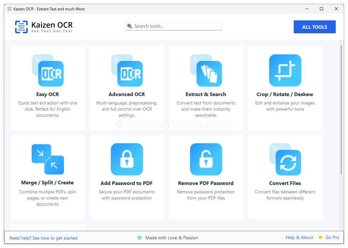Open the Extract & Search tool

[206, 88]
